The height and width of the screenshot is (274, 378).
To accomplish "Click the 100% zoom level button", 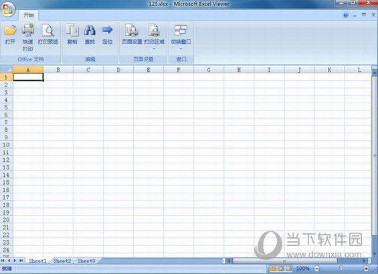I will pyautogui.click(x=302, y=268).
